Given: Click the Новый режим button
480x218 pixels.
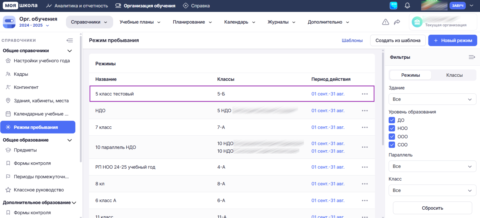Looking at the screenshot, I should pyautogui.click(x=452, y=40).
